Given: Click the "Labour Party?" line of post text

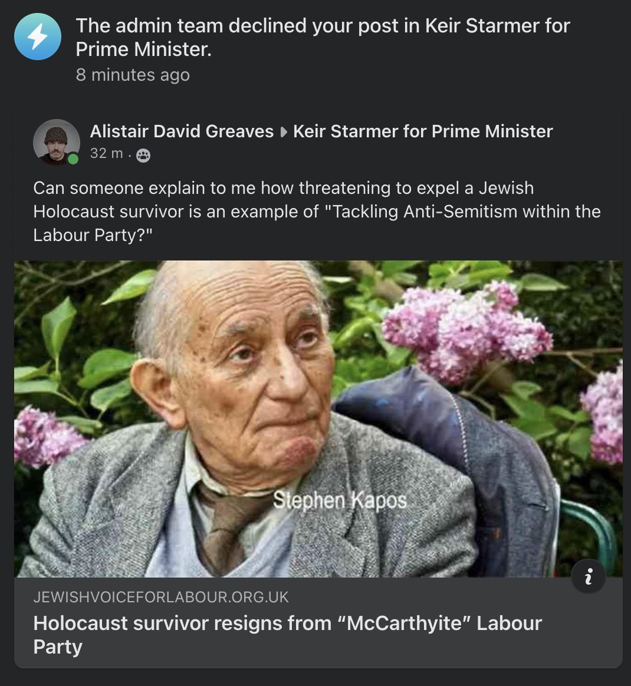Looking at the screenshot, I should click(x=93, y=235).
